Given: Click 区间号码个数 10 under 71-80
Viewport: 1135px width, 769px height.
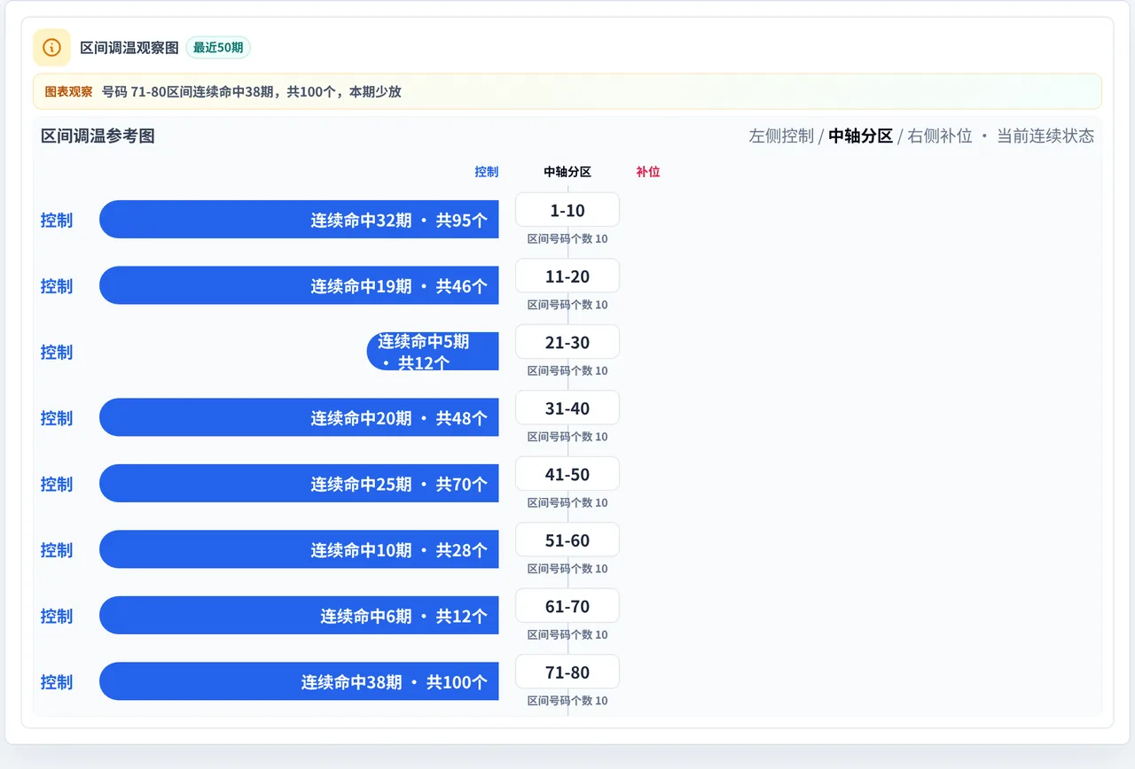Looking at the screenshot, I should coord(567,701).
